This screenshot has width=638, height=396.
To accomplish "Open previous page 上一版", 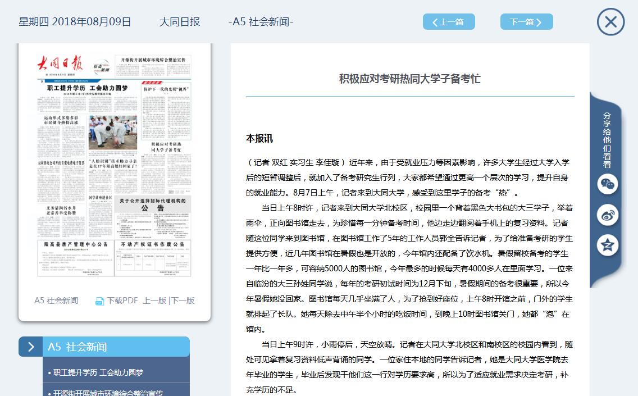I will (x=154, y=301).
